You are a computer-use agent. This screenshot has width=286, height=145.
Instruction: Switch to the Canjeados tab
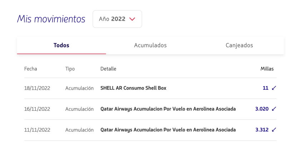point(239,45)
